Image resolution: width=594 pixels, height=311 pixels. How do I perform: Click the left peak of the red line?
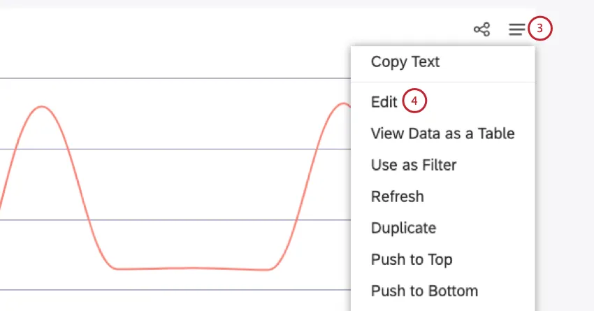point(43,107)
